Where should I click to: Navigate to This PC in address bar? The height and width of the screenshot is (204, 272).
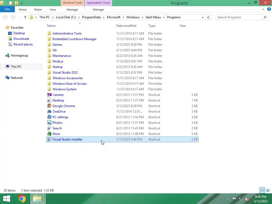click(x=45, y=17)
